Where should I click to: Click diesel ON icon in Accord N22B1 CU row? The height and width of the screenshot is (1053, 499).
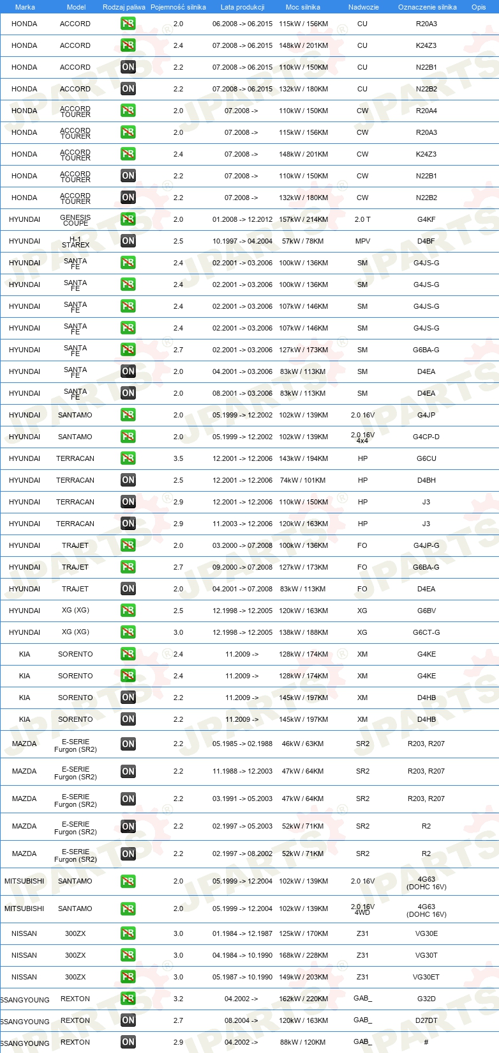pyautogui.click(x=128, y=67)
